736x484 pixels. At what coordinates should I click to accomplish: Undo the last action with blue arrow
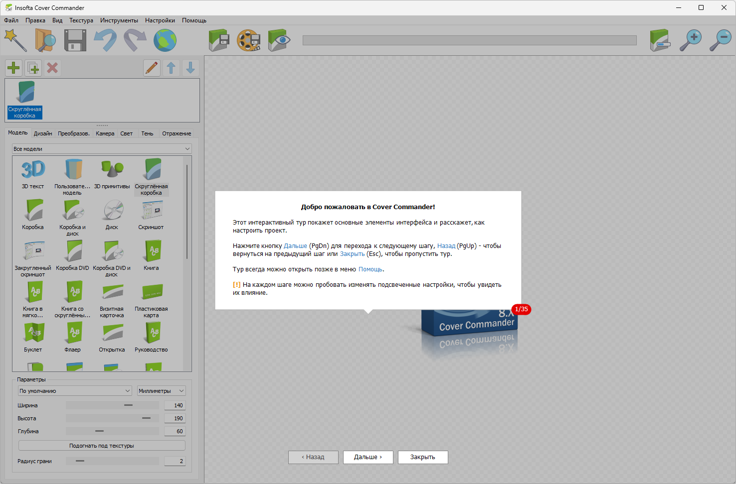tap(105, 40)
